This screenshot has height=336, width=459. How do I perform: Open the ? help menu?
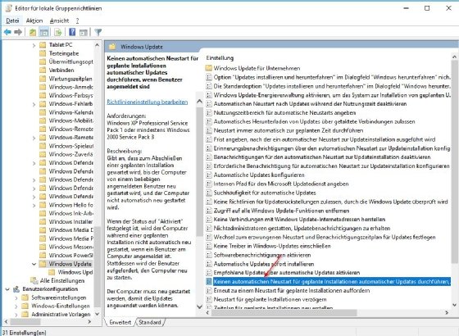77,20
